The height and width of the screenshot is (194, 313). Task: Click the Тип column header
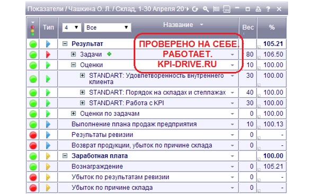(49, 27)
